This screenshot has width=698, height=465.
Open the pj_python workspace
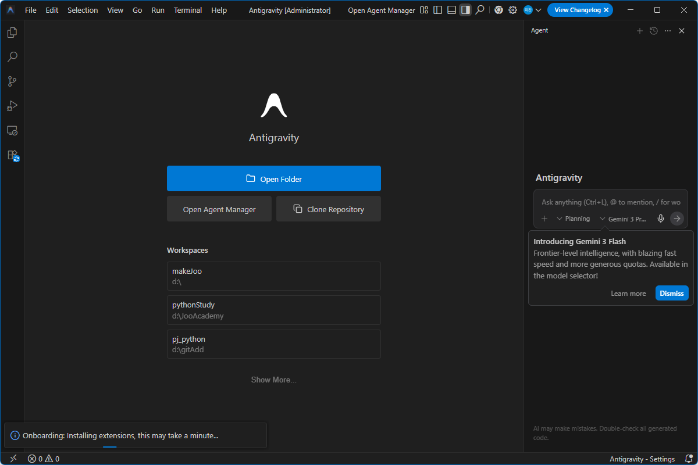coord(274,344)
